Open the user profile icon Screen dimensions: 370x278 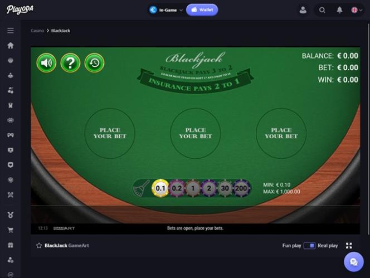pyautogui.click(x=303, y=10)
